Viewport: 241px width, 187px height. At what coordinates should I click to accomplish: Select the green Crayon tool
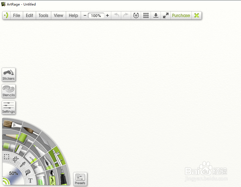(9, 146)
